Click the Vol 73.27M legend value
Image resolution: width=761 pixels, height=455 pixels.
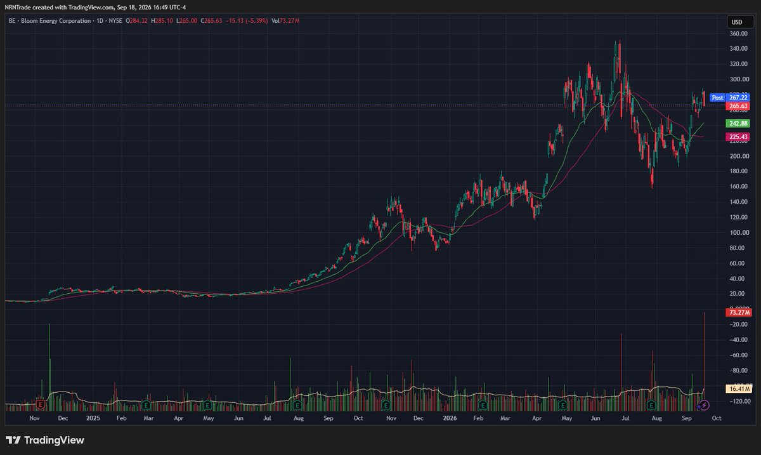tap(285, 21)
